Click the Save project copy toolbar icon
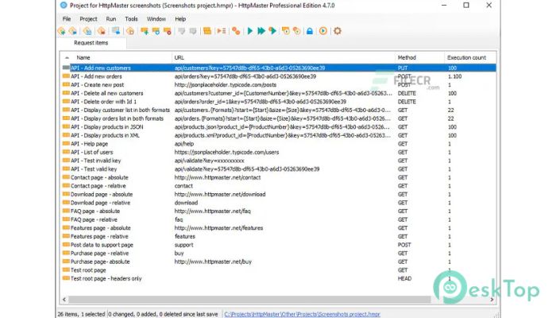This screenshot has width=556, height=318. click(87, 31)
